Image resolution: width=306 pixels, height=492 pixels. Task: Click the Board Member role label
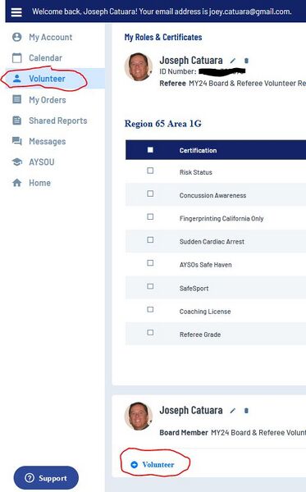point(184,433)
